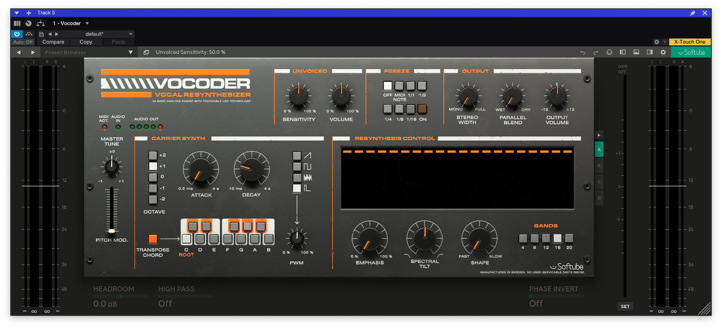Image resolution: width=722 pixels, height=328 pixels.
Task: Select the pulse waveform button
Action: (x=297, y=188)
